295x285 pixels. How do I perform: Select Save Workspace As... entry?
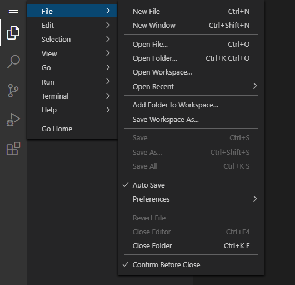click(x=191, y=119)
